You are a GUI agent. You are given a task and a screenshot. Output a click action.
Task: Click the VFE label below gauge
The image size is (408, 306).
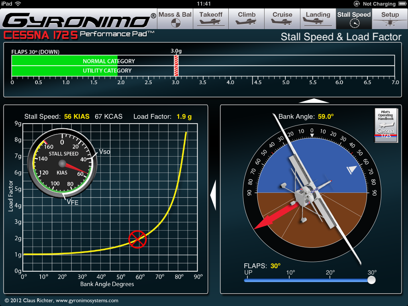click(x=73, y=202)
